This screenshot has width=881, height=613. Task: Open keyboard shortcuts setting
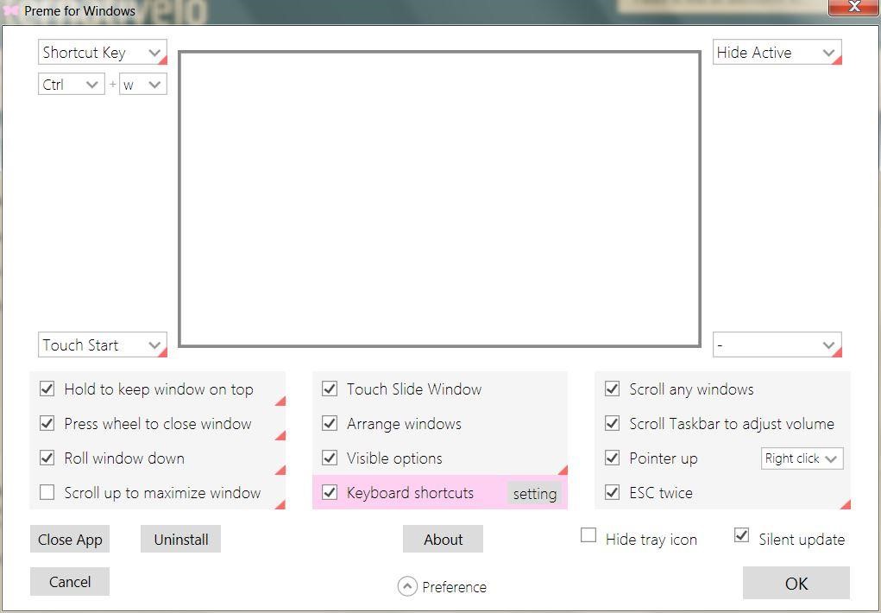[534, 493]
